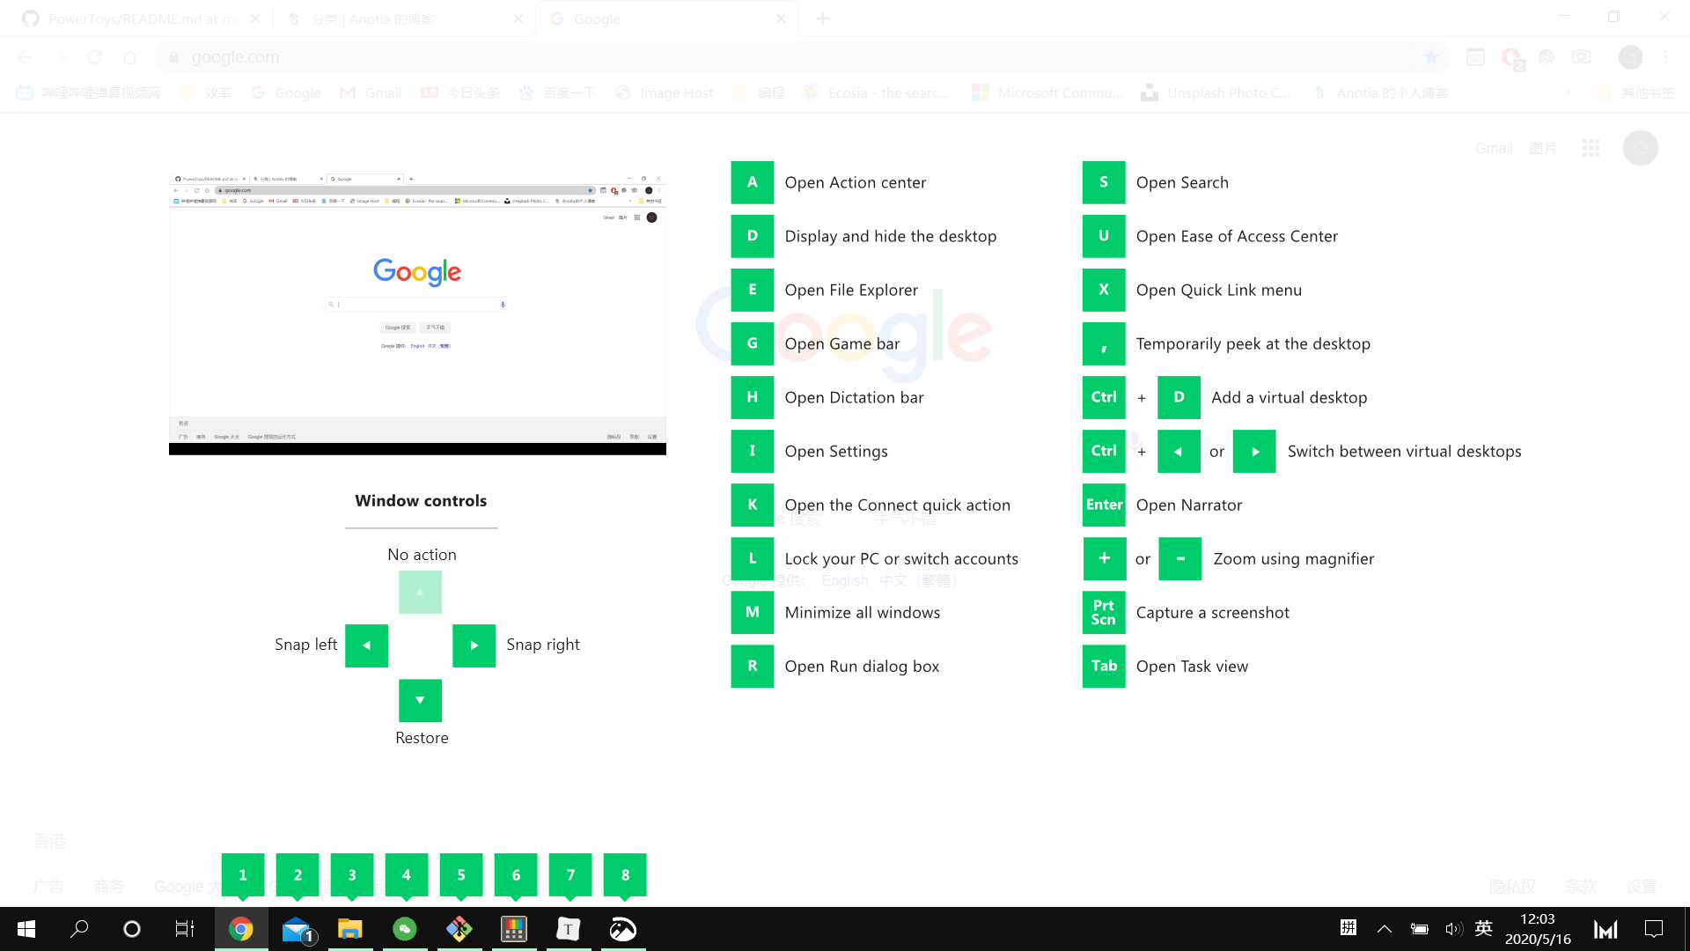Open Typora T icon on taskbar
The height and width of the screenshot is (951, 1690).
(x=569, y=929)
